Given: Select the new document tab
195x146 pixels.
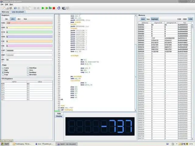Looking at the screenshot, I should coord(18,12).
